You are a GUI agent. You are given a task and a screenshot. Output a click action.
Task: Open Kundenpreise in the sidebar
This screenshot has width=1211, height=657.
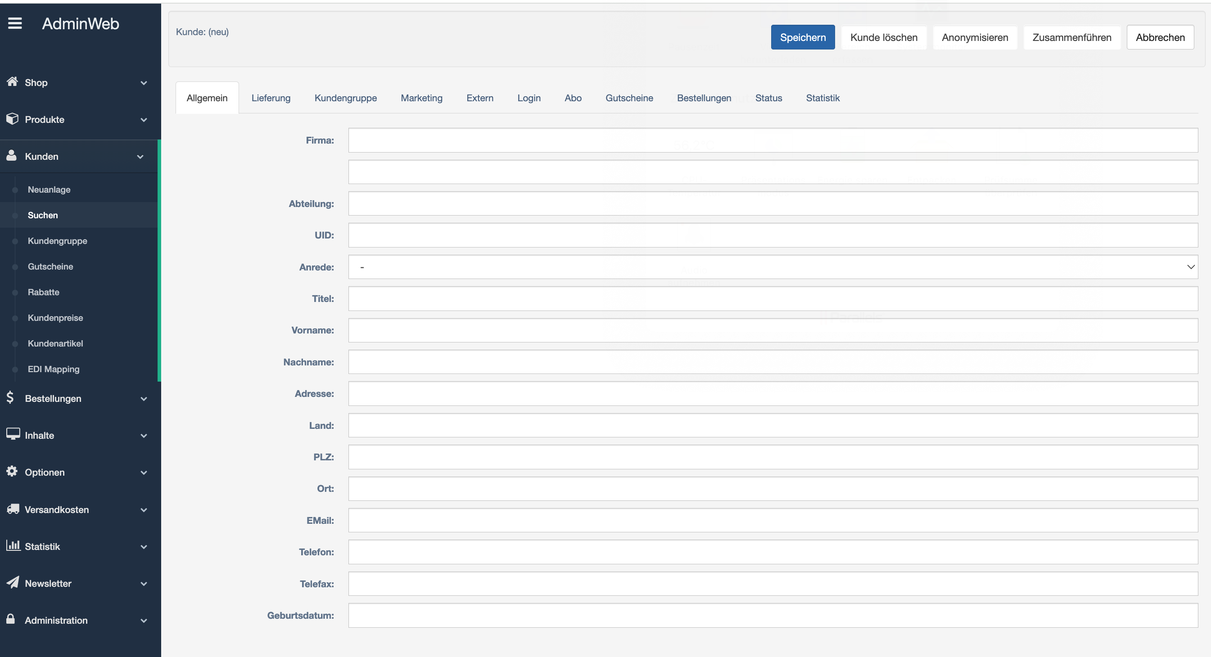(x=55, y=318)
